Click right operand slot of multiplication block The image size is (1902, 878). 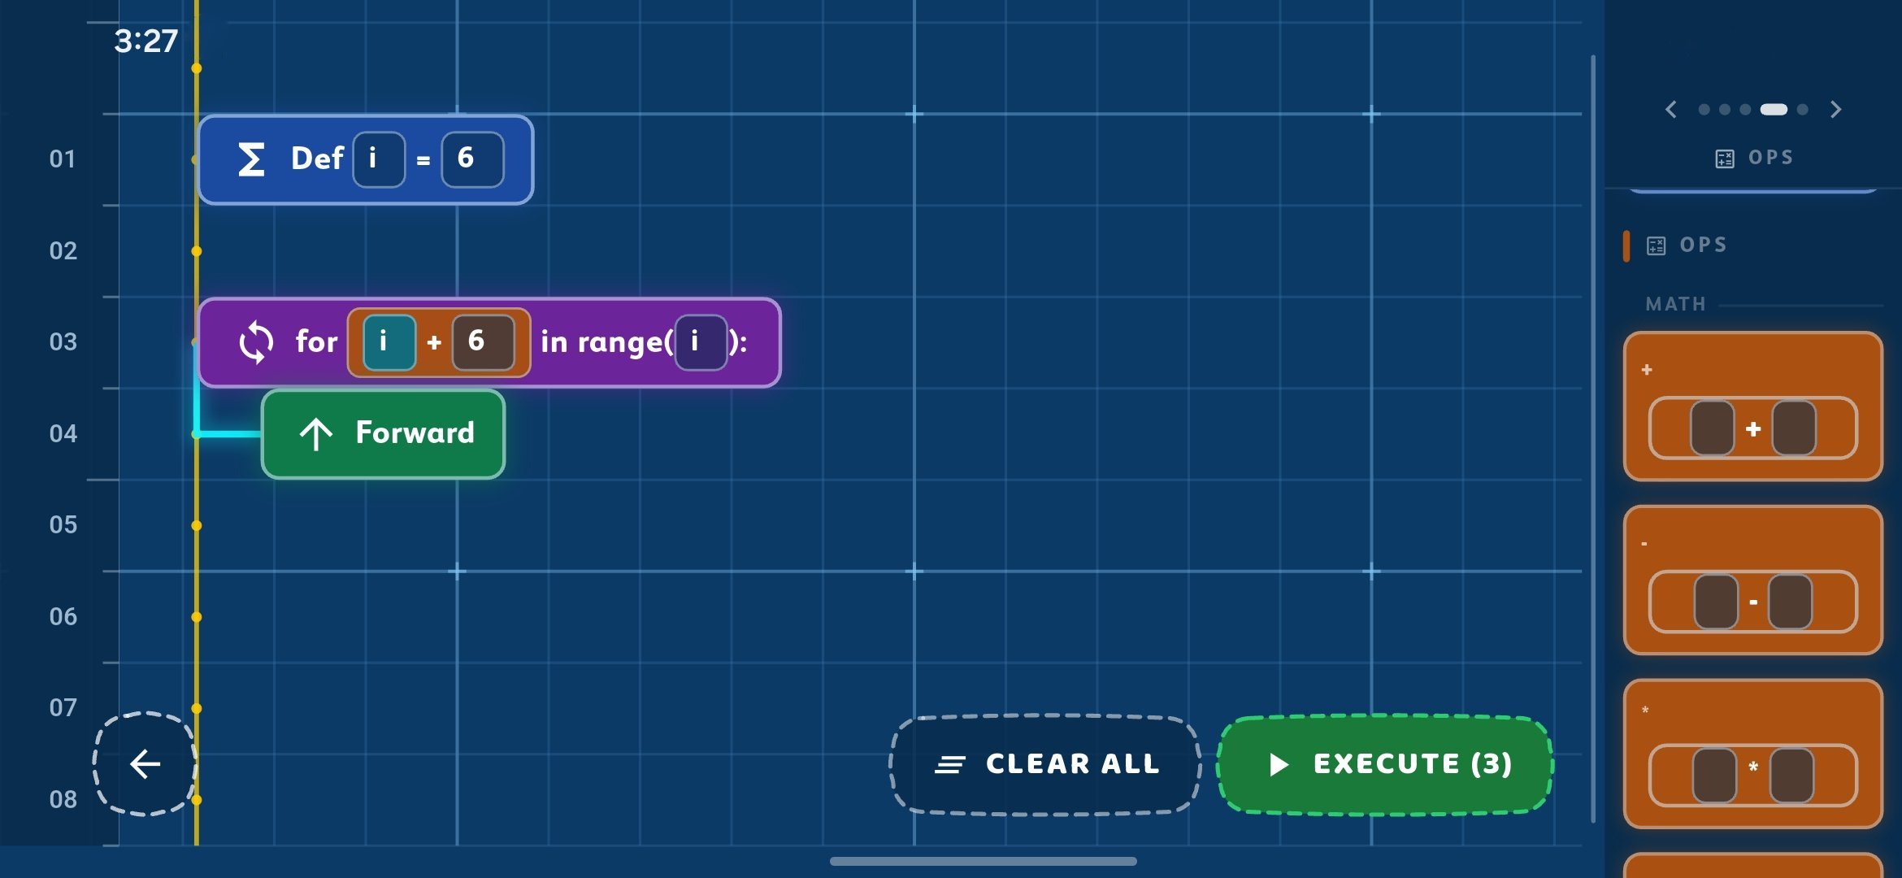tap(1791, 776)
